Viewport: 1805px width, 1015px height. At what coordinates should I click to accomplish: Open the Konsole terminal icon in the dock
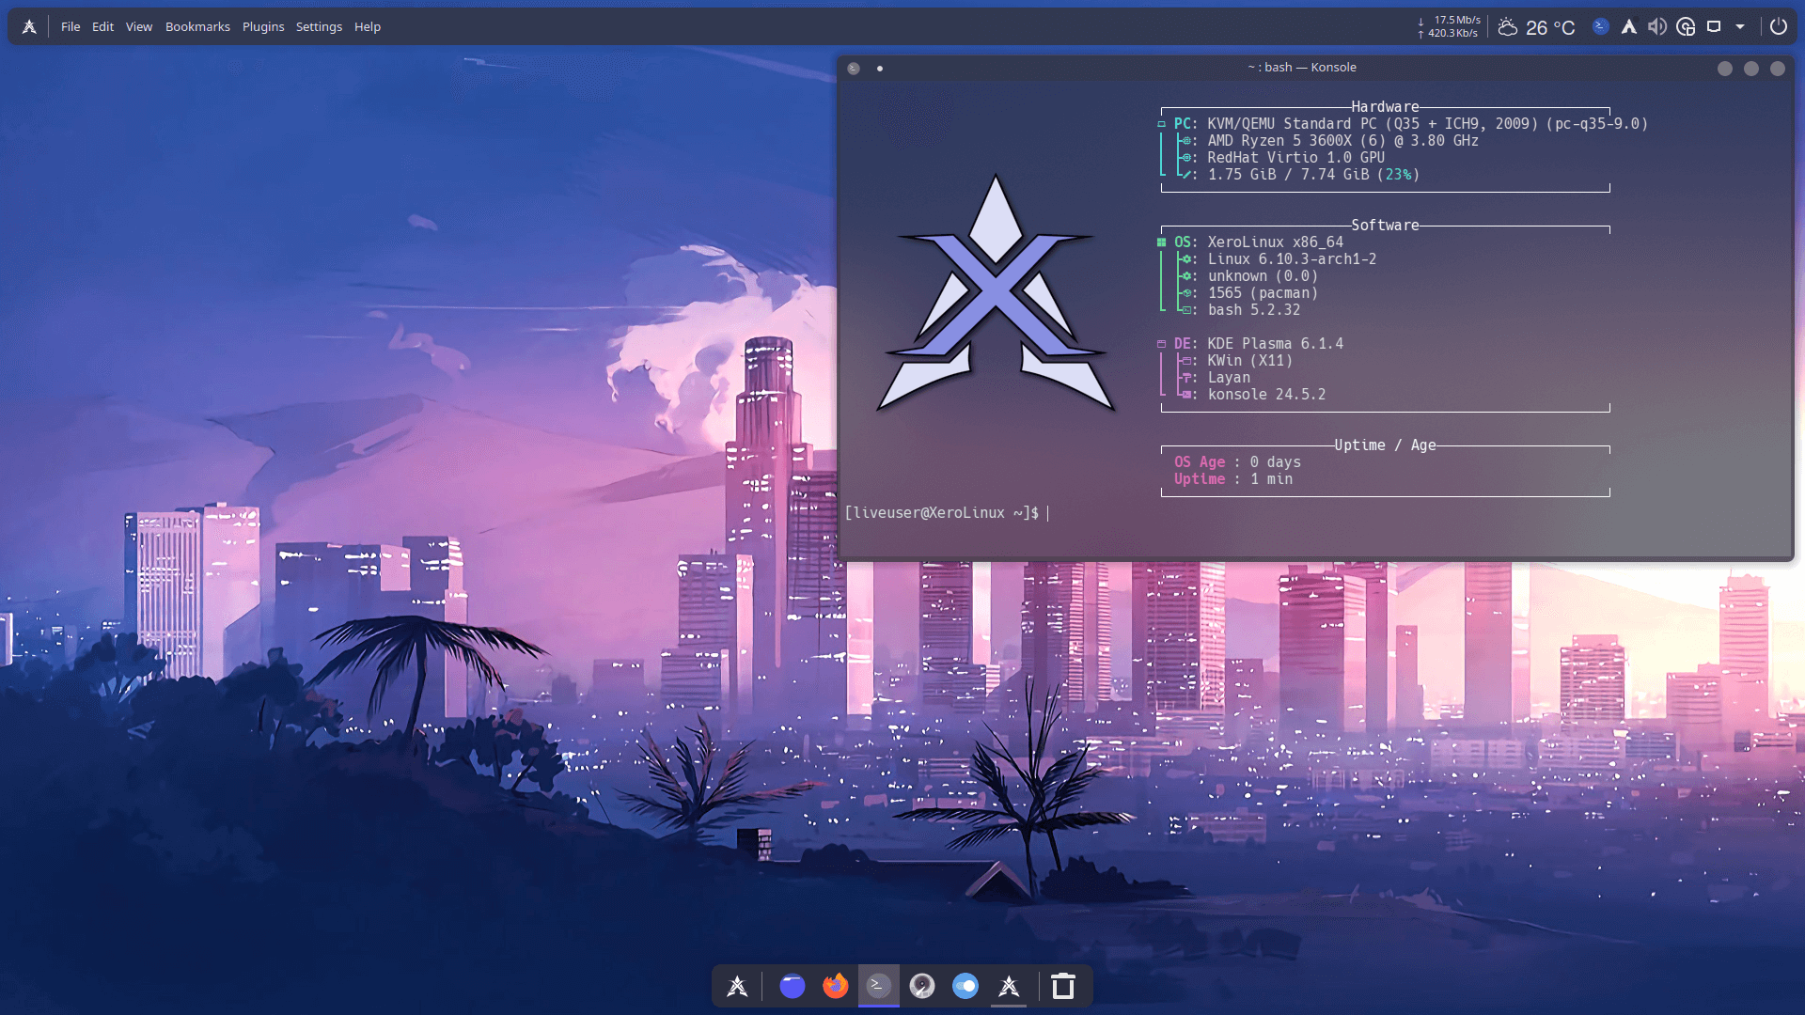[879, 986]
